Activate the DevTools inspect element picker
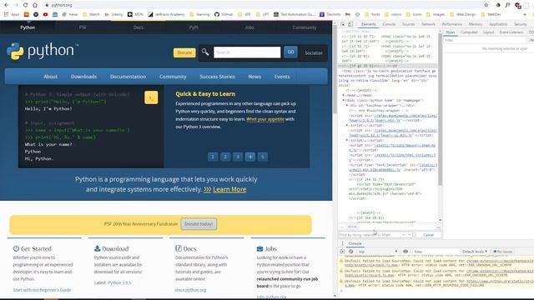Image resolution: width=534 pixels, height=300 pixels. coord(343,24)
